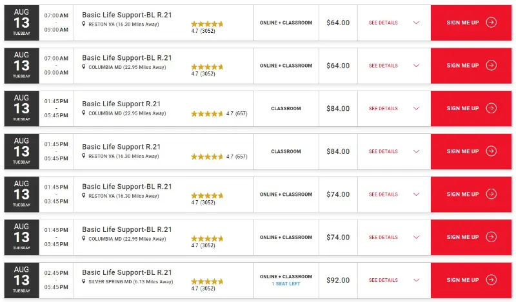
Task: Open See Details for $84.00 Reston classroom
Action: [383, 151]
